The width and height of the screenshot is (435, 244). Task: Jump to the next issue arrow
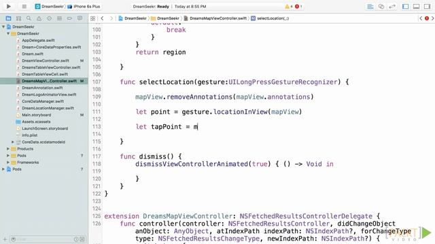432,18
